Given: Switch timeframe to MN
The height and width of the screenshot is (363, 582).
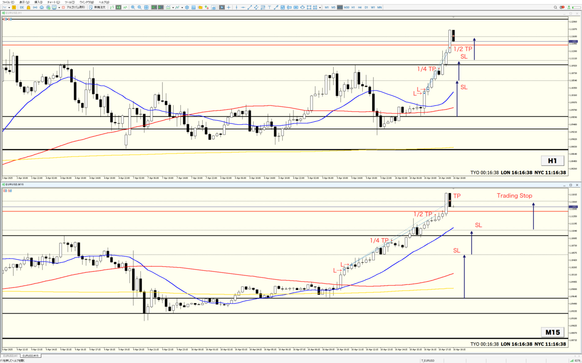Looking at the screenshot, I should (379, 7).
